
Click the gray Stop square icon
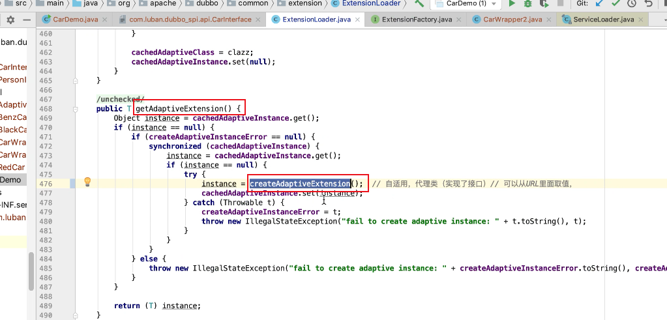560,3
